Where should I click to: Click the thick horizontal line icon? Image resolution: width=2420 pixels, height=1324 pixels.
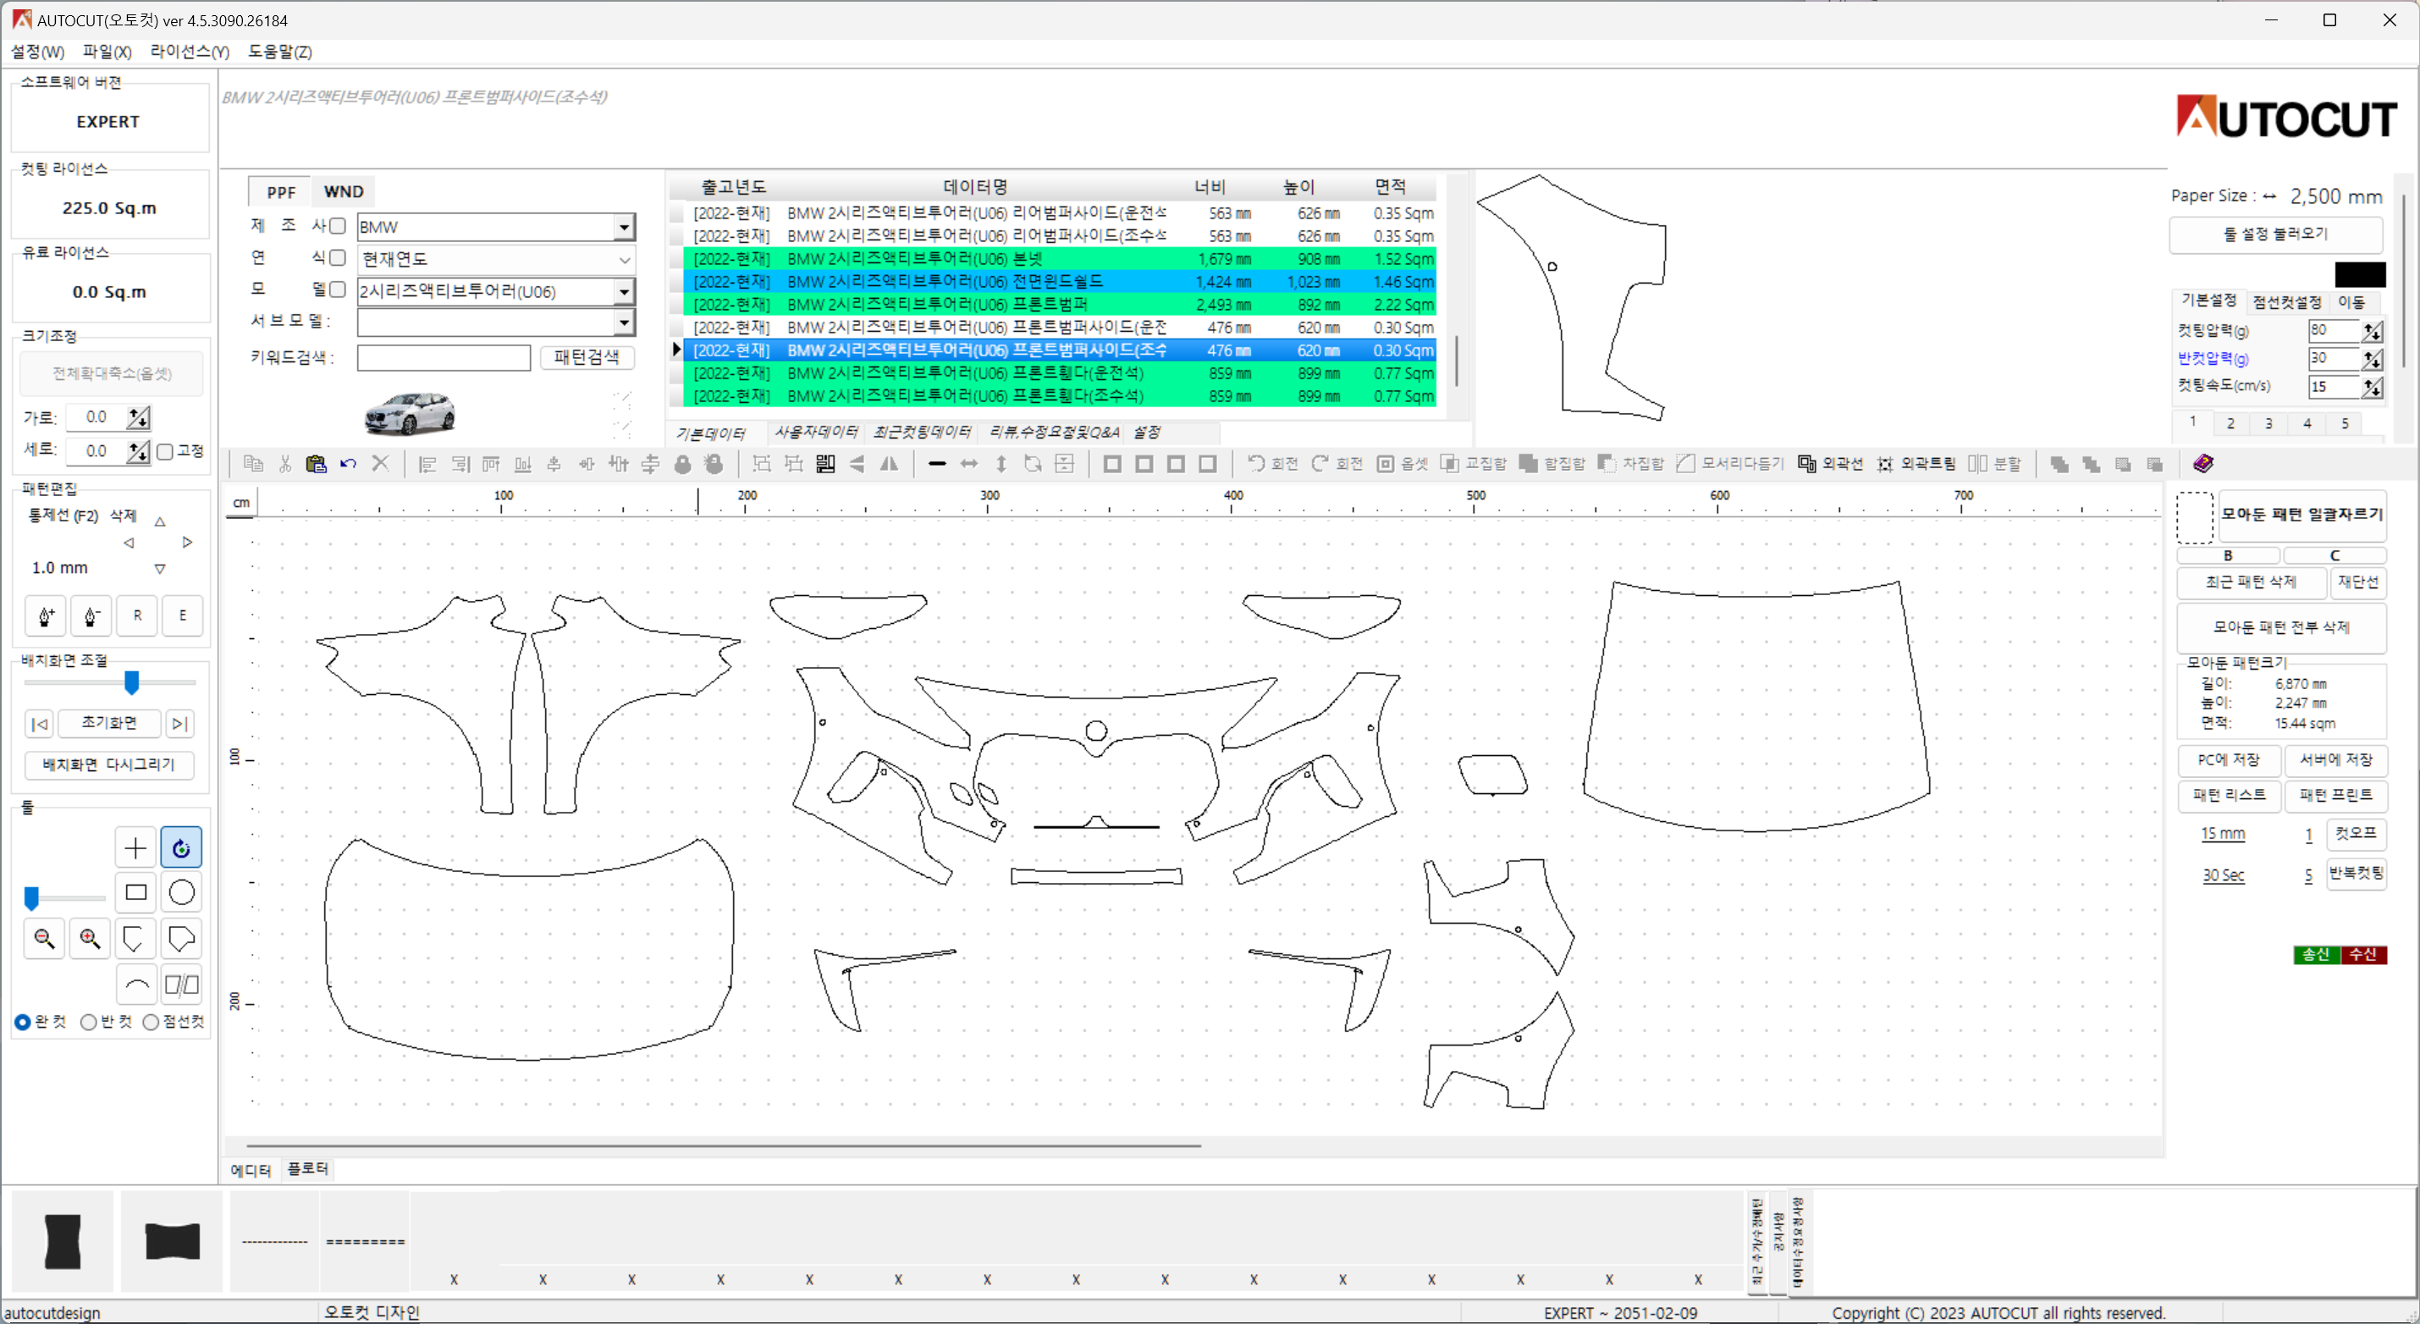(937, 463)
